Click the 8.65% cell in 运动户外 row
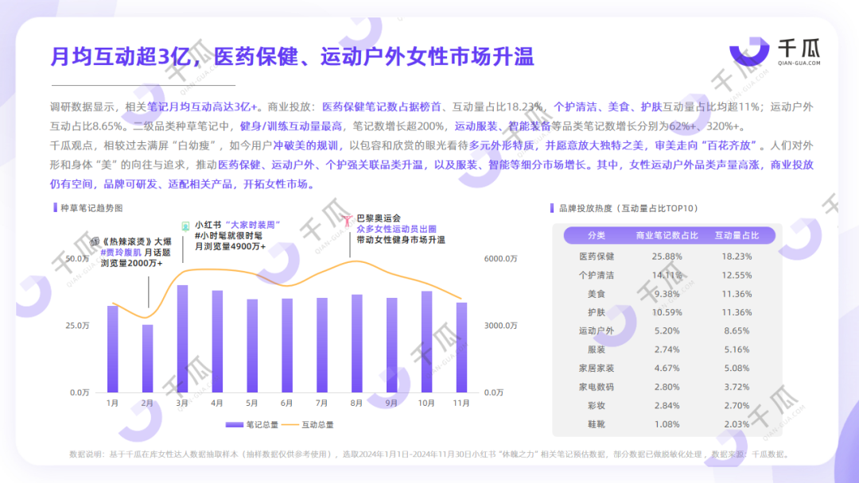 coord(737,331)
